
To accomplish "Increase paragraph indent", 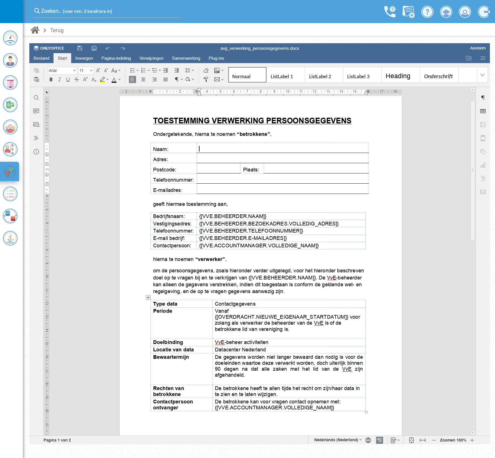I will 176,70.
